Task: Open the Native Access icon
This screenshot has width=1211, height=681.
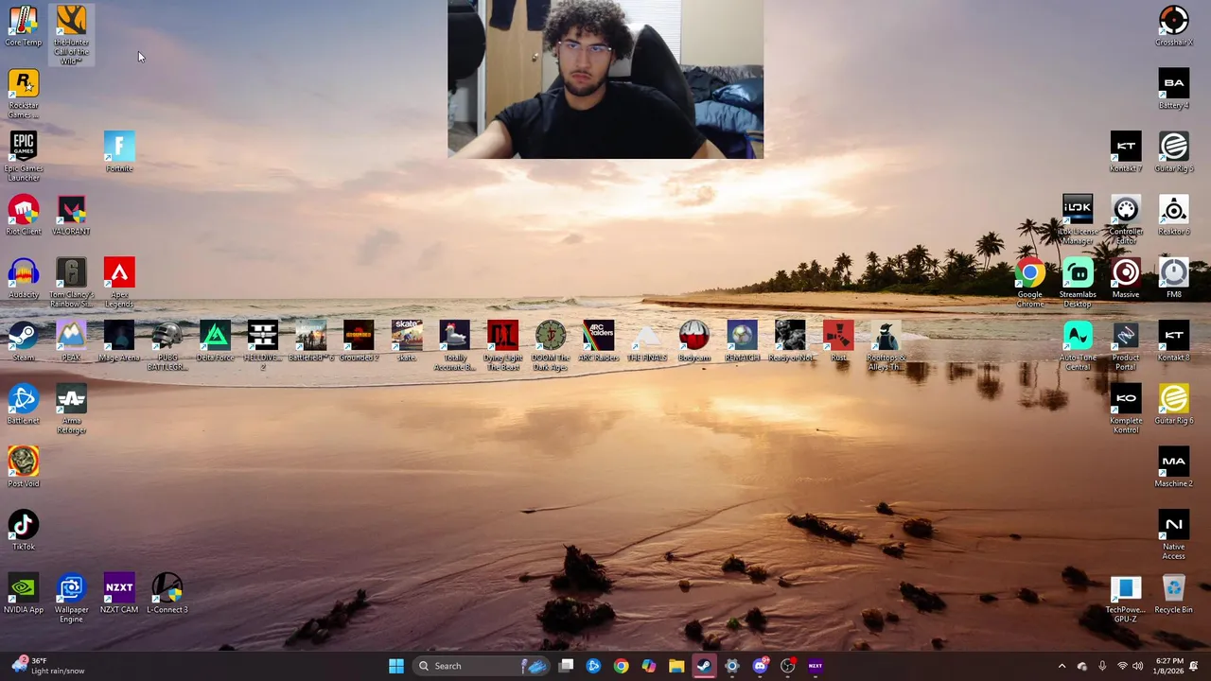Action: pyautogui.click(x=1173, y=535)
